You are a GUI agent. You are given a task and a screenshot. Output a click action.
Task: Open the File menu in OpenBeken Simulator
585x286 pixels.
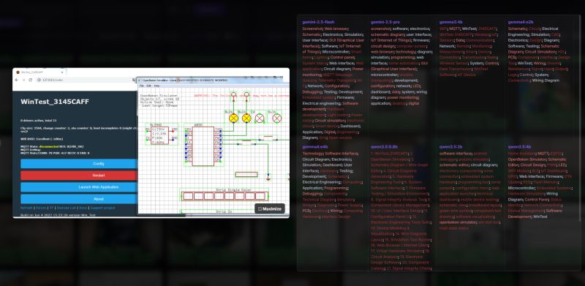141,86
